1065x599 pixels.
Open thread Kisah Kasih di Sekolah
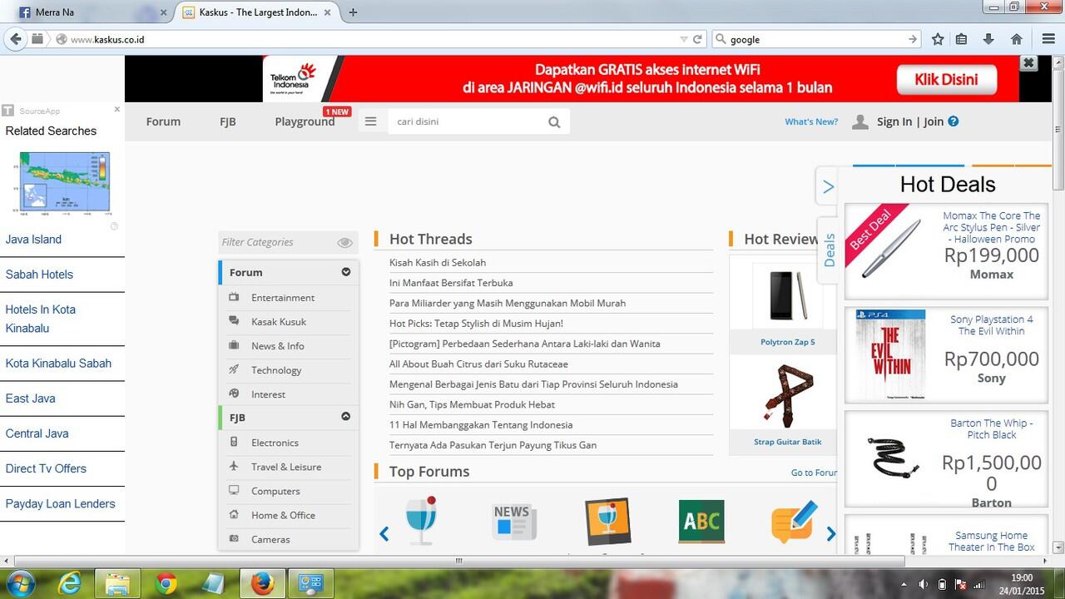tap(438, 263)
